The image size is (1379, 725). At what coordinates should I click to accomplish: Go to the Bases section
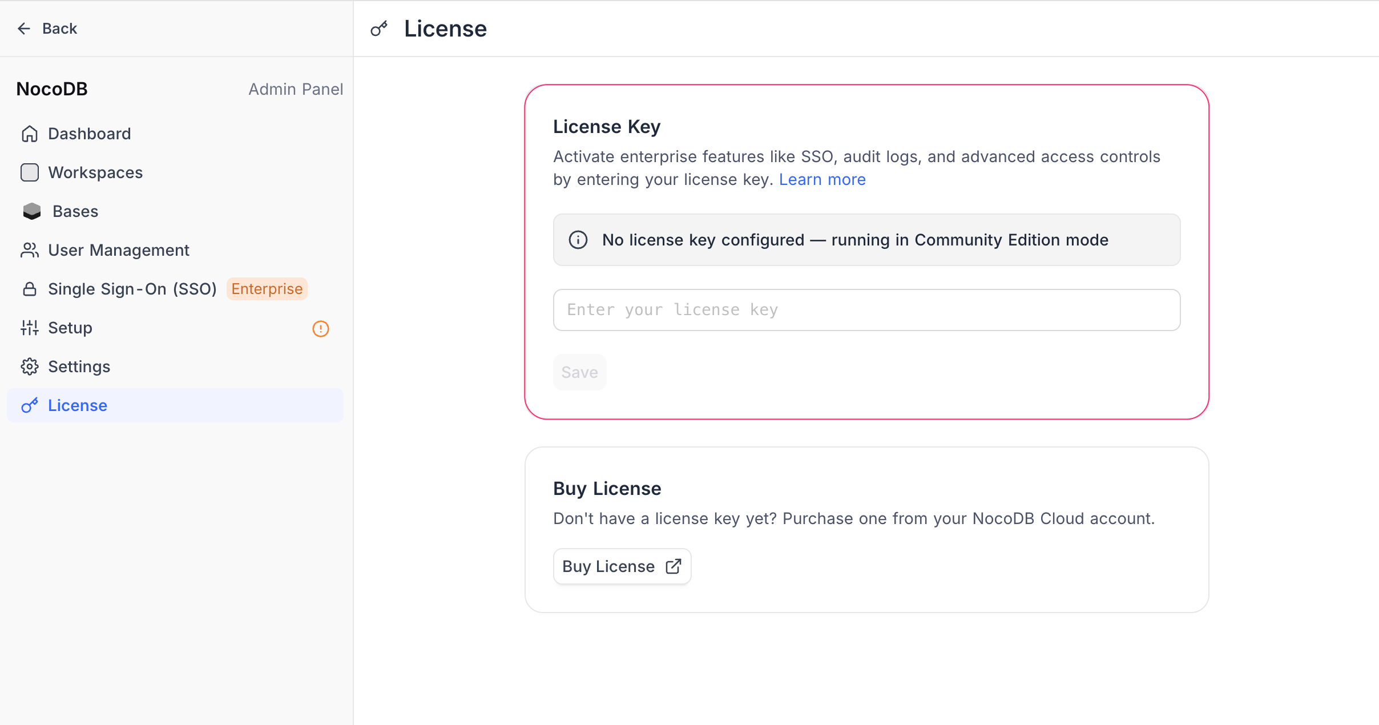175,211
